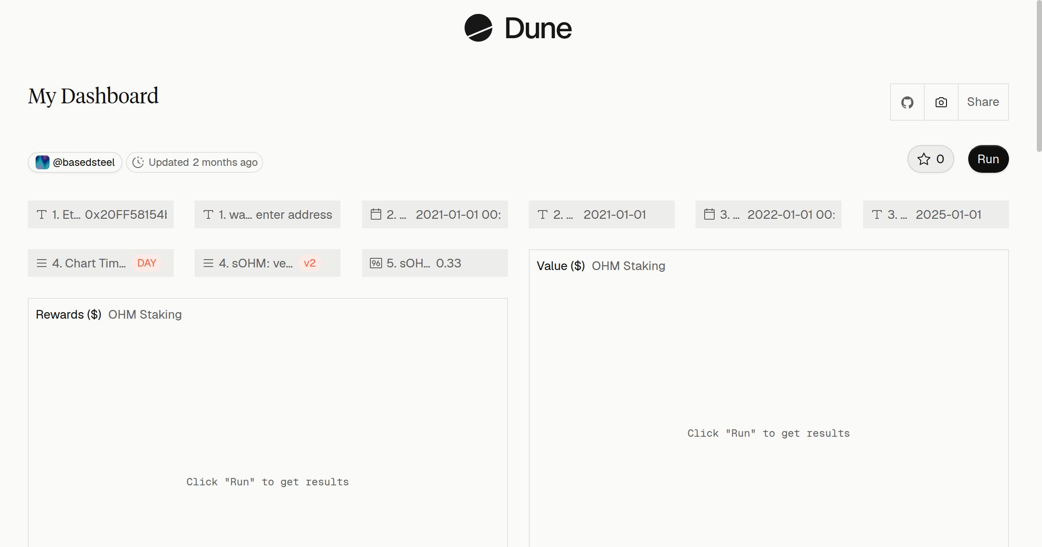This screenshot has height=547, width=1042.
Task: Click the list icon by Chart Tim...
Action: [x=42, y=263]
